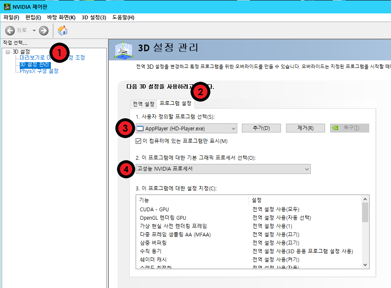
Task: Click the 3D settings header graphic icon
Action: pos(123,50)
